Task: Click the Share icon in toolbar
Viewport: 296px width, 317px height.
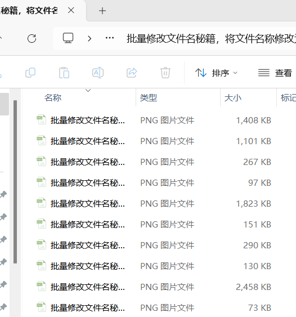Action: pyautogui.click(x=132, y=73)
